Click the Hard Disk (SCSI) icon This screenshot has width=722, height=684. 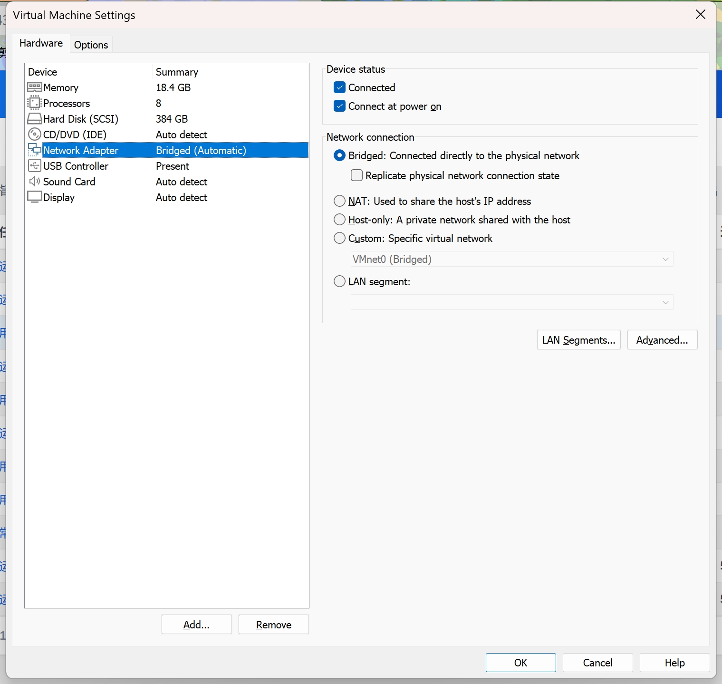tap(34, 119)
